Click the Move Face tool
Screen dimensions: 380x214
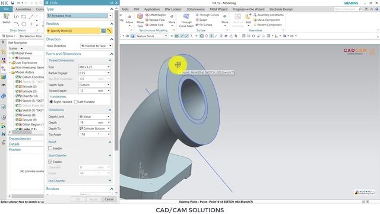point(140,20)
